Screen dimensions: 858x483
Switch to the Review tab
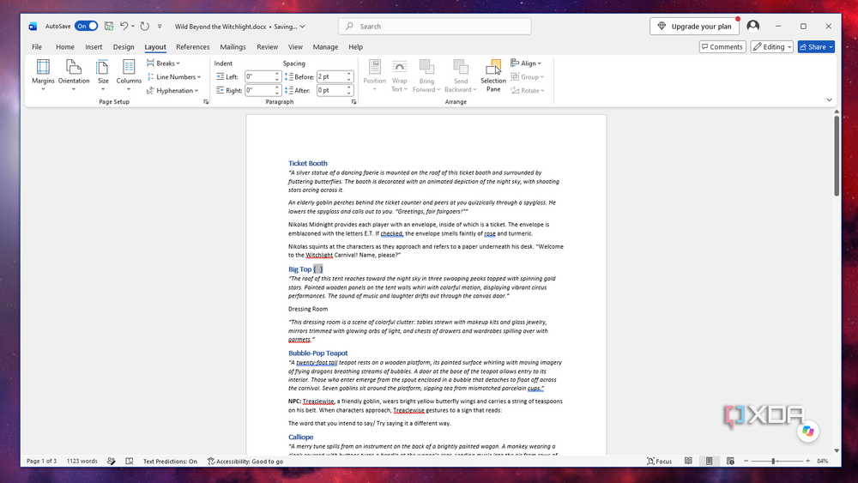[267, 47]
